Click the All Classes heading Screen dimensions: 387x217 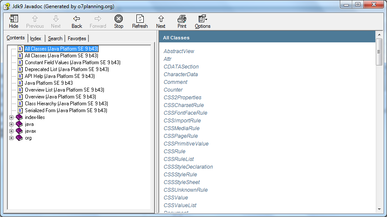point(176,38)
